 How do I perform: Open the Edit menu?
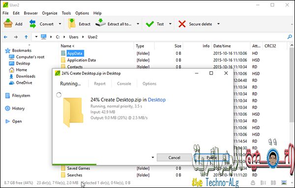pos(16,13)
